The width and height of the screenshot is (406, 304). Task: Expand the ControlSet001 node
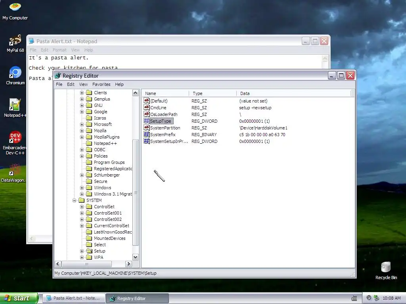[82, 213]
